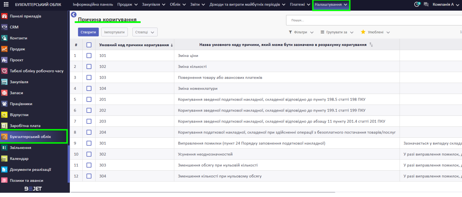Open the Компанія А company switcher
Screen dimensions: 462x197
(x=446, y=5)
